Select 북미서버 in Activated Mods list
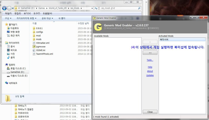209x120 pixels. (182, 40)
